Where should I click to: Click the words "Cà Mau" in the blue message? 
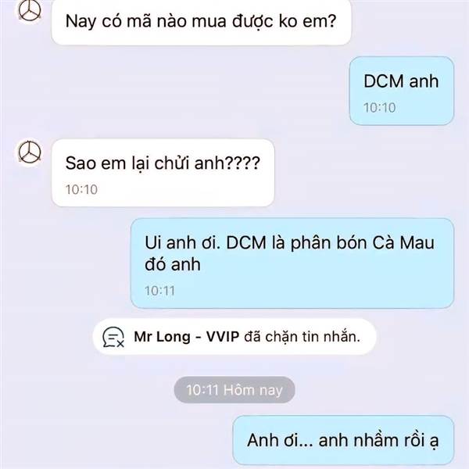[403, 242]
